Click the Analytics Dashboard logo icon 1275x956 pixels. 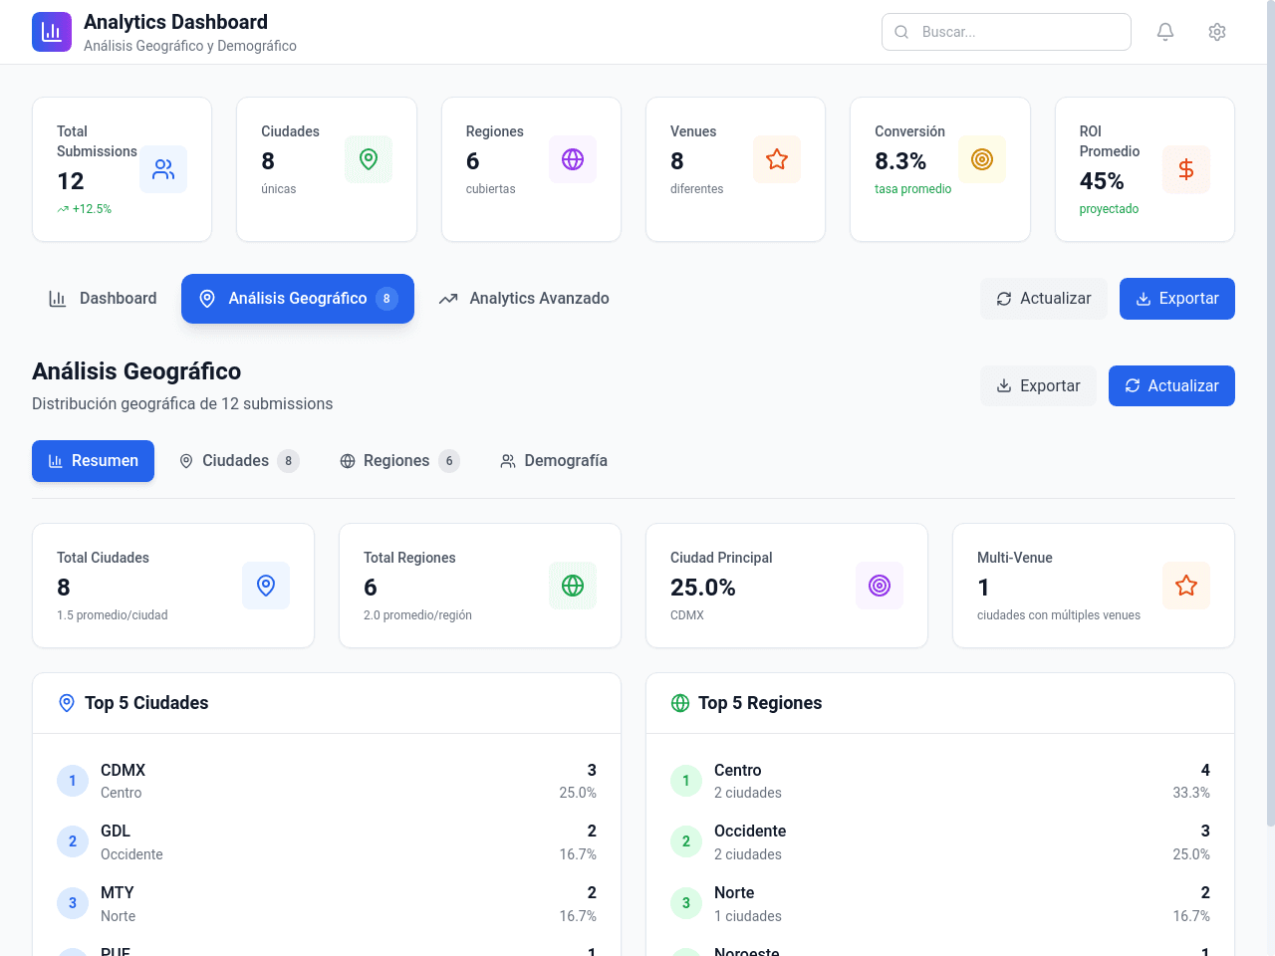(52, 32)
